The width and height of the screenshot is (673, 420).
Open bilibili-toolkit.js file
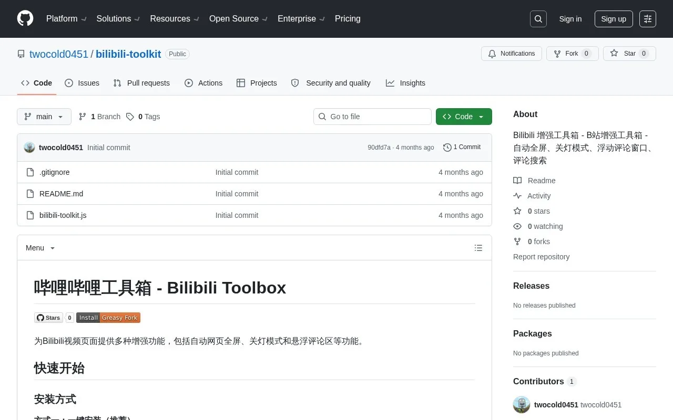pyautogui.click(x=63, y=215)
